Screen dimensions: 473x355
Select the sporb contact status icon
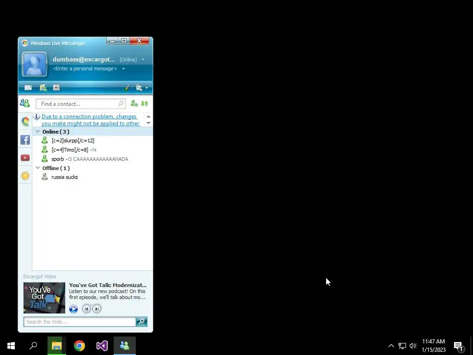point(45,159)
